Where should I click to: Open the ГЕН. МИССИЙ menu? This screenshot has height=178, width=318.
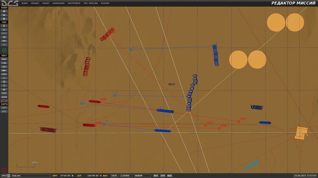(90, 3)
